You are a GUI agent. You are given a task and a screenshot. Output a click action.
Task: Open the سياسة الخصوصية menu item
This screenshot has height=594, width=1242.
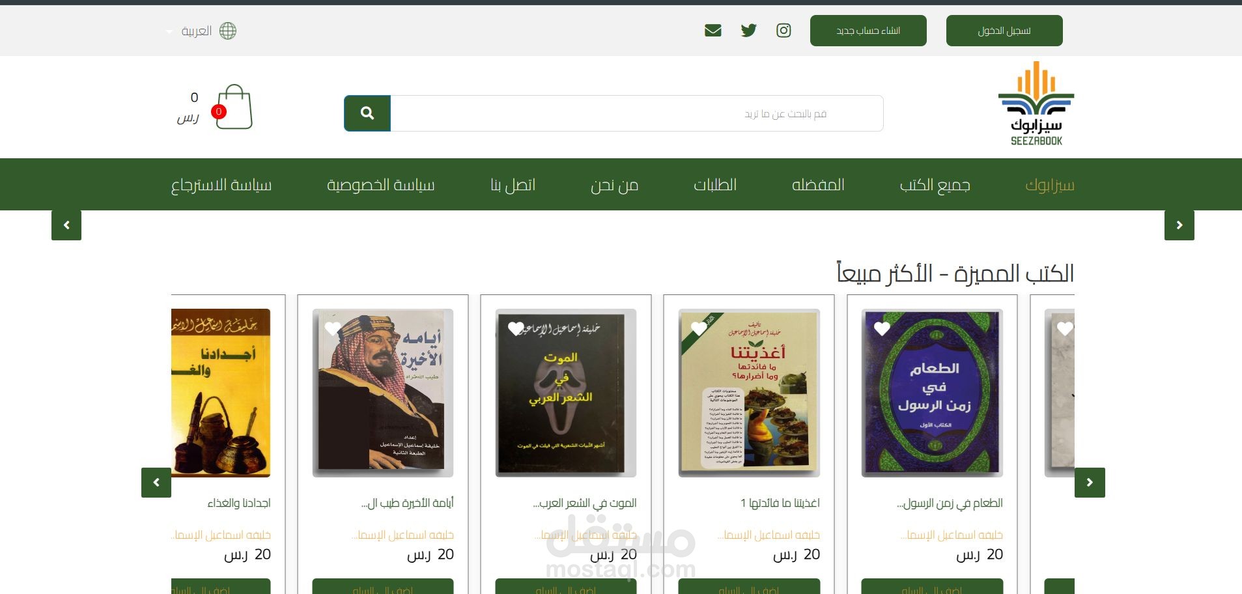point(381,185)
